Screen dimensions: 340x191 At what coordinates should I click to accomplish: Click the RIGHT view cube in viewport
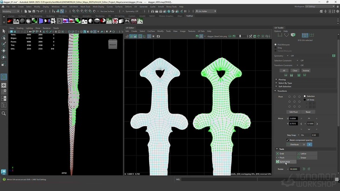113,45
